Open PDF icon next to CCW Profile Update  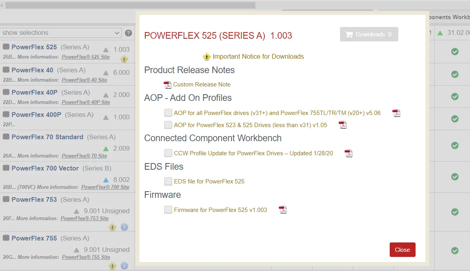click(x=349, y=153)
